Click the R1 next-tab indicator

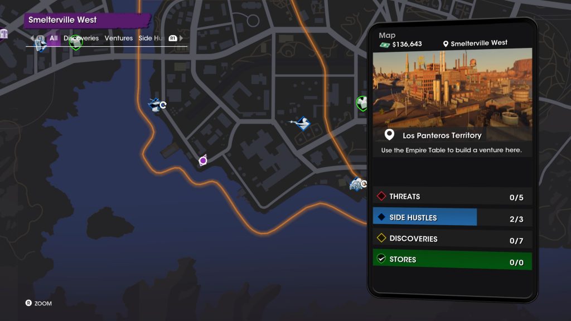(x=173, y=38)
